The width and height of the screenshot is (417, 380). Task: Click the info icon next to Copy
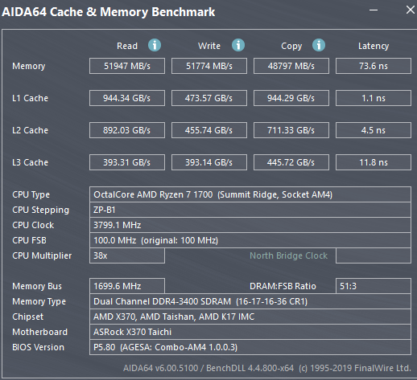click(319, 45)
